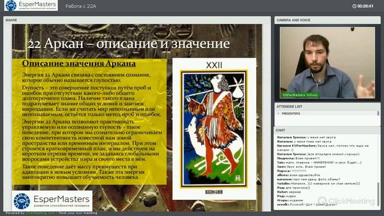Expand the PRESENTERS group arrow
Image resolution: width=384 pixels, height=216 pixels.
278,113
